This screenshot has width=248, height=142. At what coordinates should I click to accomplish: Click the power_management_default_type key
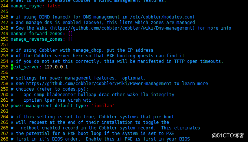point(49,106)
